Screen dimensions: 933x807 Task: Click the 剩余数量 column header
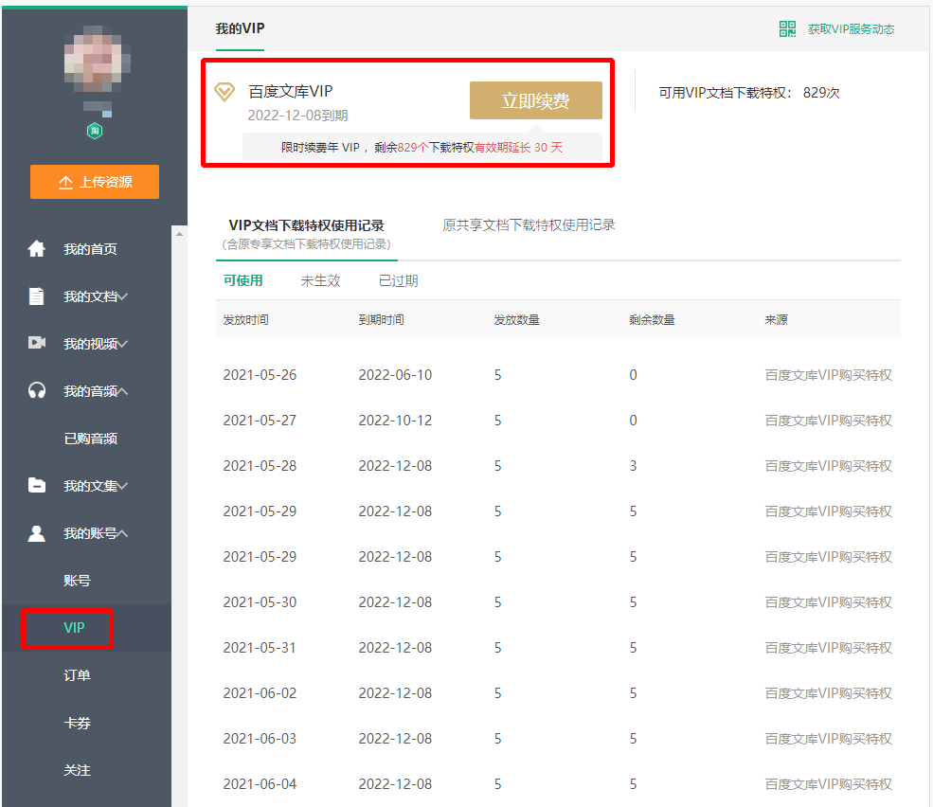652,319
